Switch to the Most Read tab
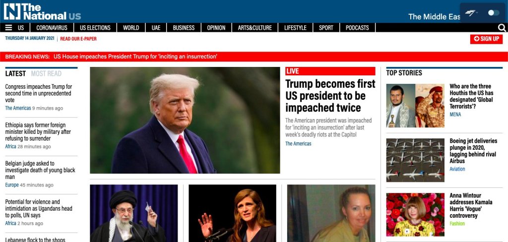Image resolution: width=508 pixels, height=242 pixels. click(46, 73)
